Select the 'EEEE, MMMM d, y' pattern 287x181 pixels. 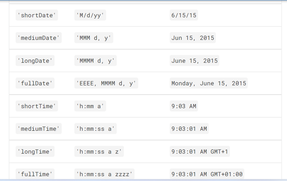(x=106, y=83)
